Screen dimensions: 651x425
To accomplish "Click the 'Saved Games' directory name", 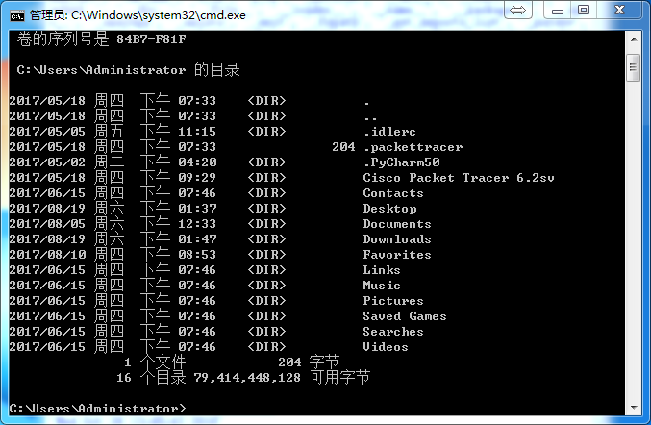I will pos(405,316).
